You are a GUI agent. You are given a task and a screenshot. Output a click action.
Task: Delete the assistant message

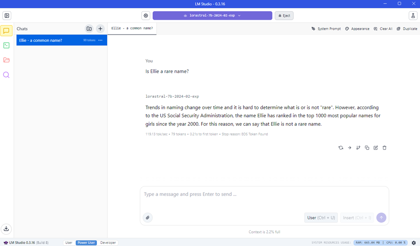(x=385, y=148)
